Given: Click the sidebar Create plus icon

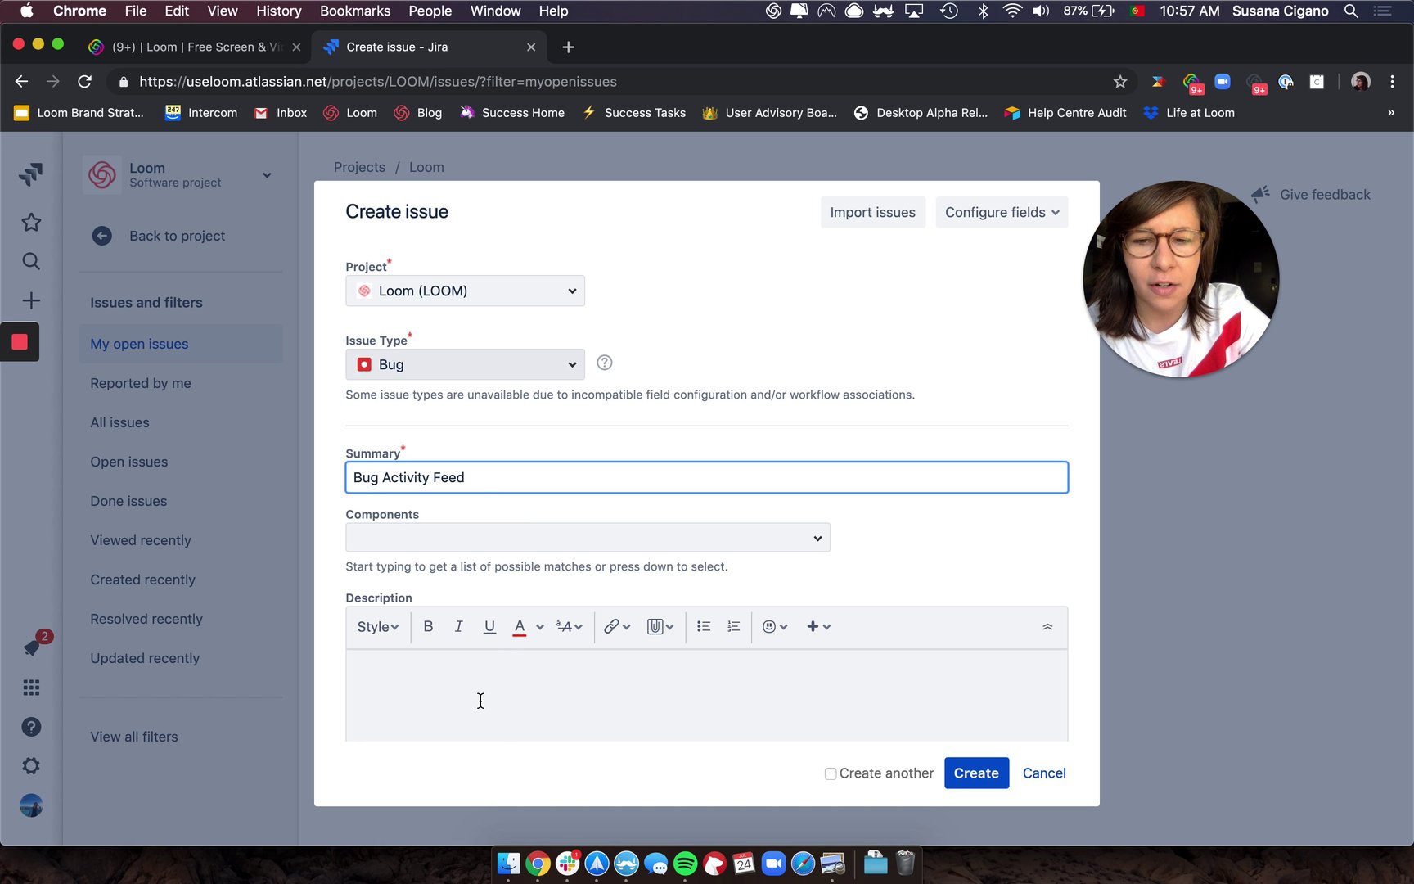Looking at the screenshot, I should [x=31, y=300].
